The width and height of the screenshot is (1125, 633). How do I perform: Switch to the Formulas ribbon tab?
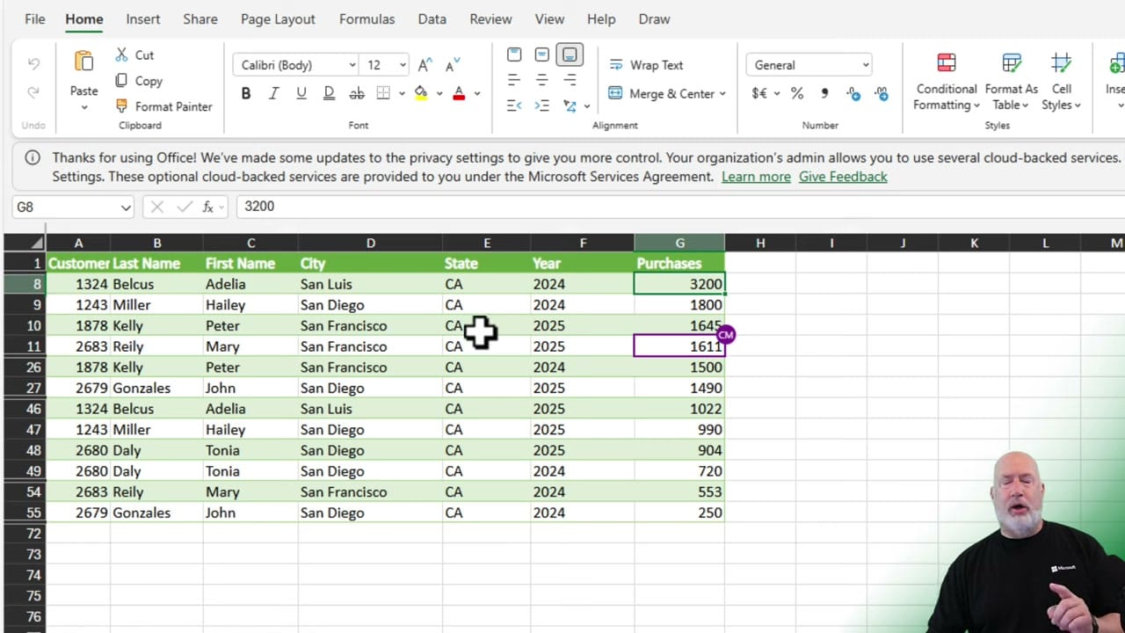pos(367,18)
